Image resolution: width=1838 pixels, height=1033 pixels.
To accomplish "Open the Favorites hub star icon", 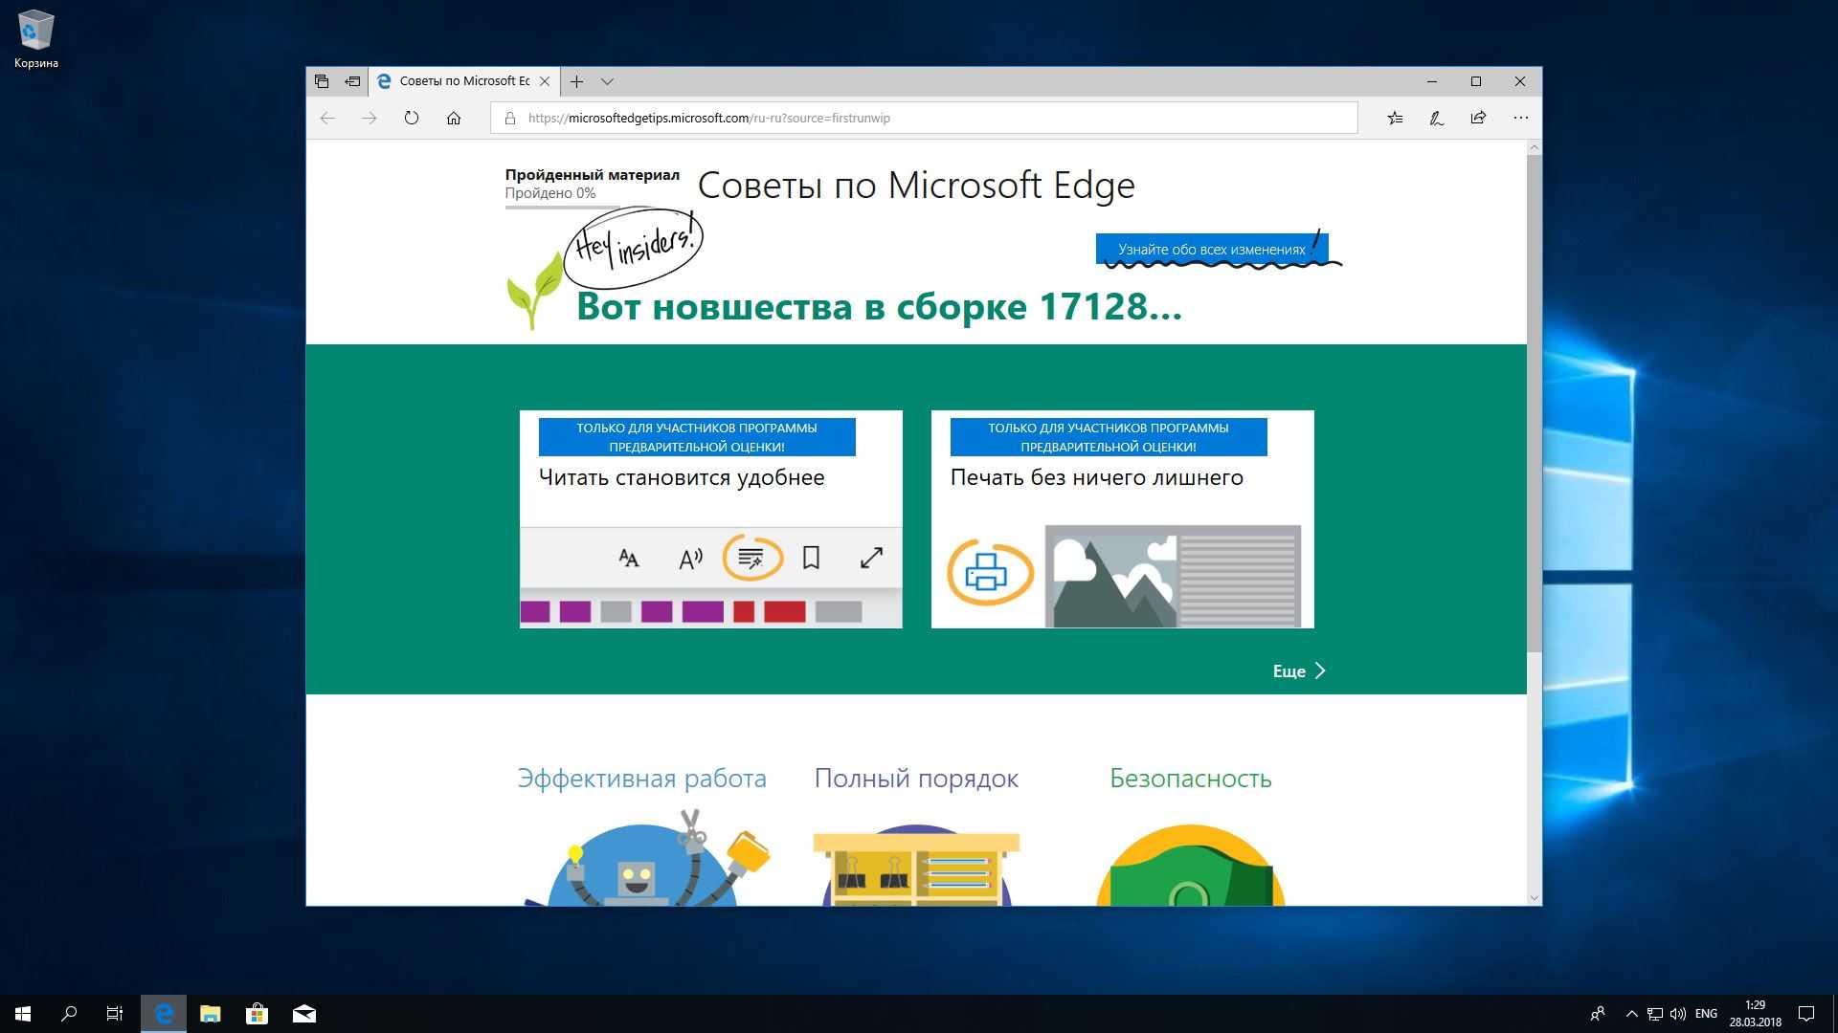I will [1395, 118].
